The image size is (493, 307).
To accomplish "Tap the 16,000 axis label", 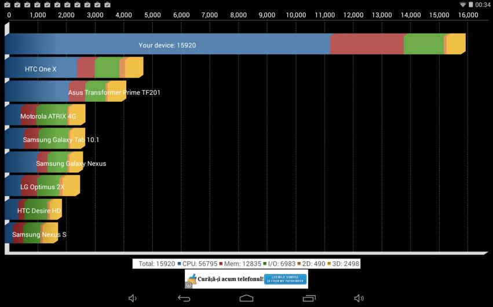I will pos(468,15).
